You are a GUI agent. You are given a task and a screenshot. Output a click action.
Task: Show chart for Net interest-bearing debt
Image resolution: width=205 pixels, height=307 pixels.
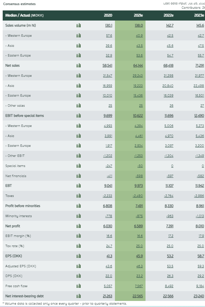pos(79,296)
